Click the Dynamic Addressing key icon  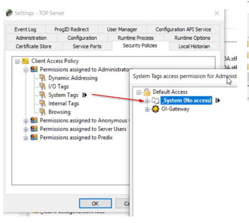pos(42,78)
